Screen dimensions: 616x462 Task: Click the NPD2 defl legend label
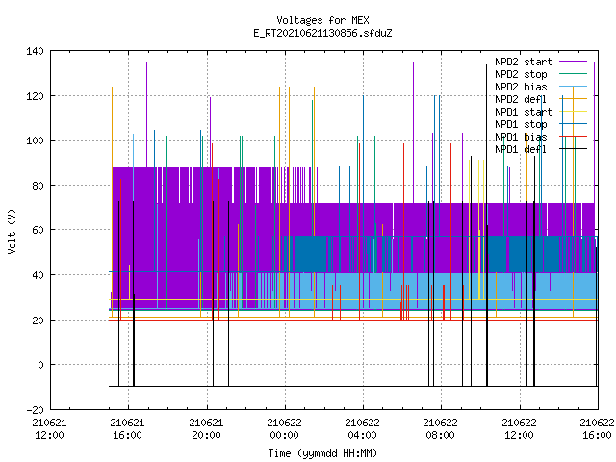pyautogui.click(x=521, y=99)
